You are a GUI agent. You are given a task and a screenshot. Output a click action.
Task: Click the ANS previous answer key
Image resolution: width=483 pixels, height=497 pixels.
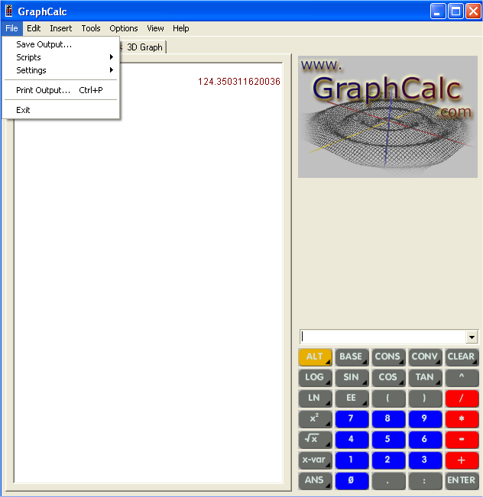315,481
